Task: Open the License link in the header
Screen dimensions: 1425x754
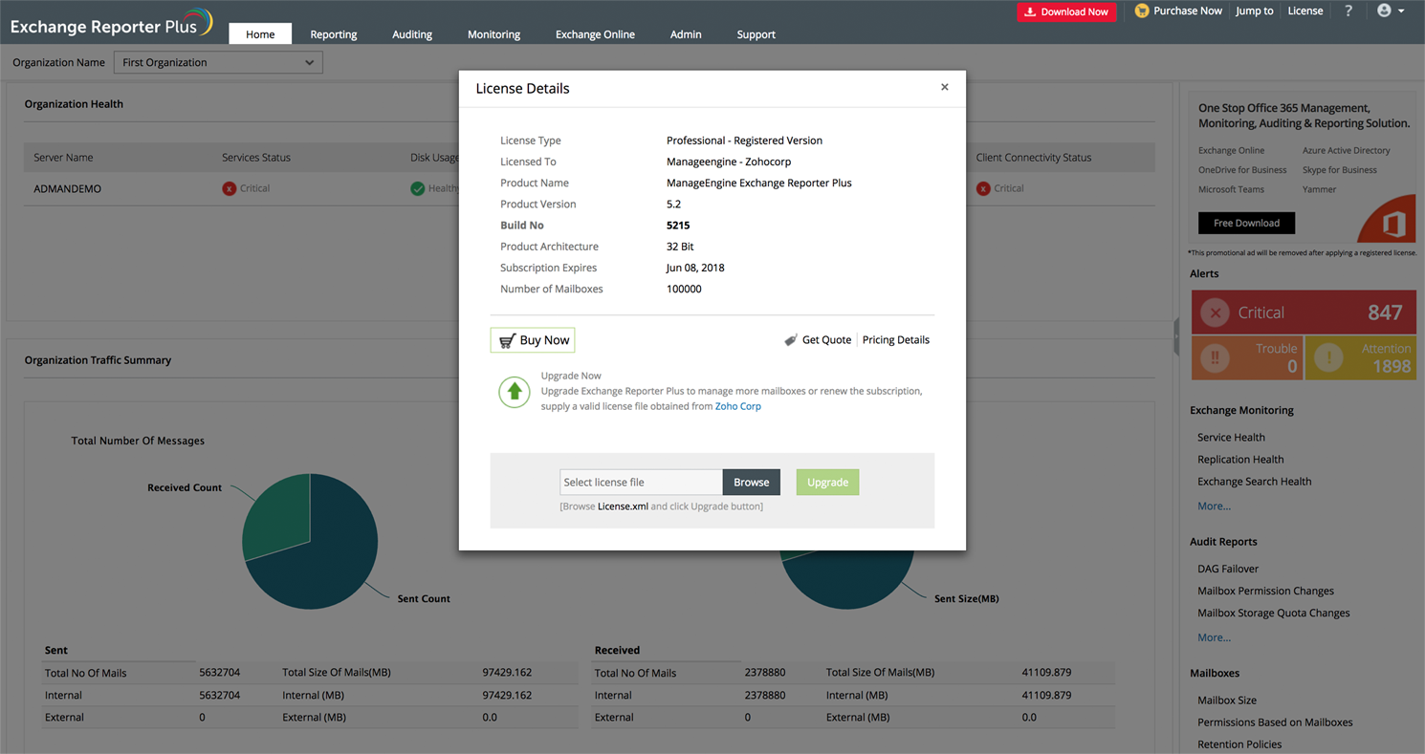Action: (x=1305, y=11)
